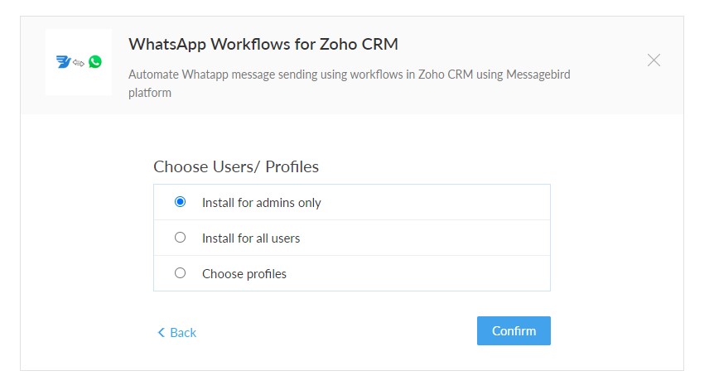714x390 pixels.
Task: Click the double-arrow icon between the logos
Action: click(79, 63)
